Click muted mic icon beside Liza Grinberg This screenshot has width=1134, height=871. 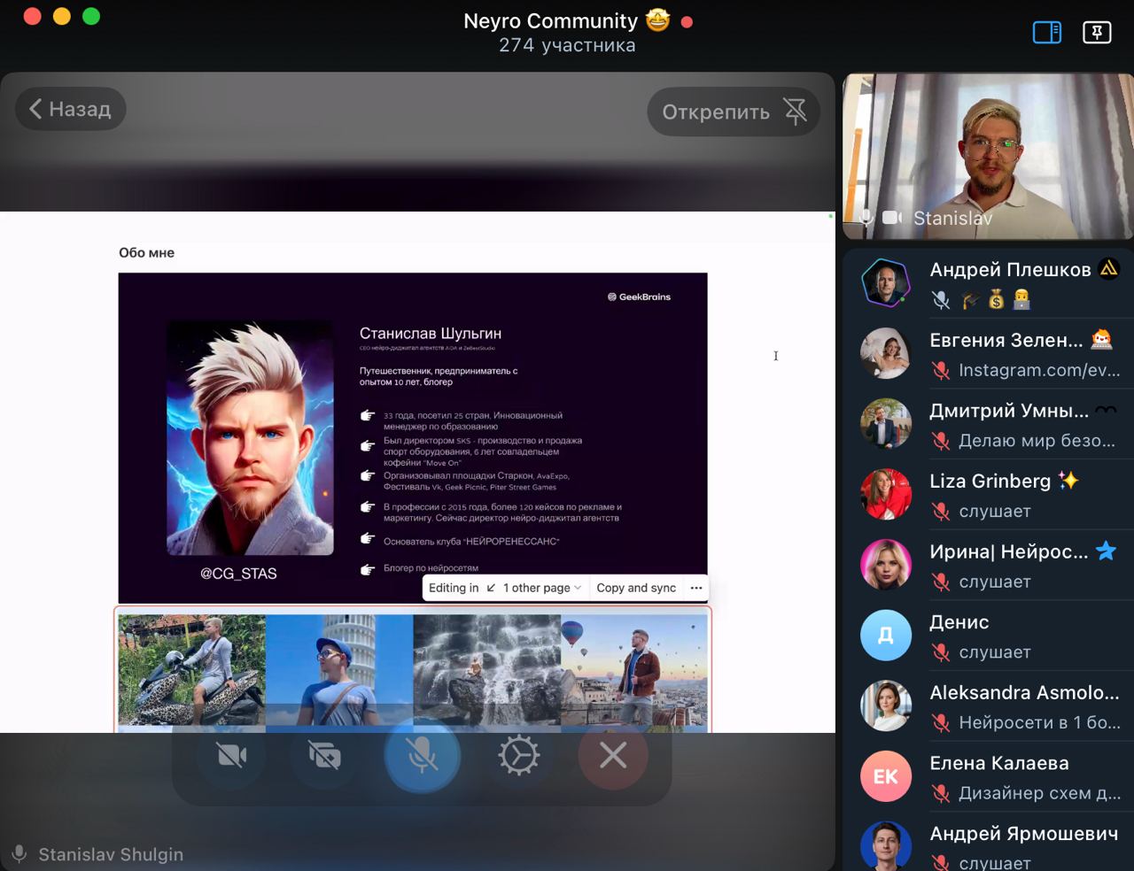pyautogui.click(x=941, y=512)
